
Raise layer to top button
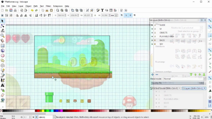191,74
